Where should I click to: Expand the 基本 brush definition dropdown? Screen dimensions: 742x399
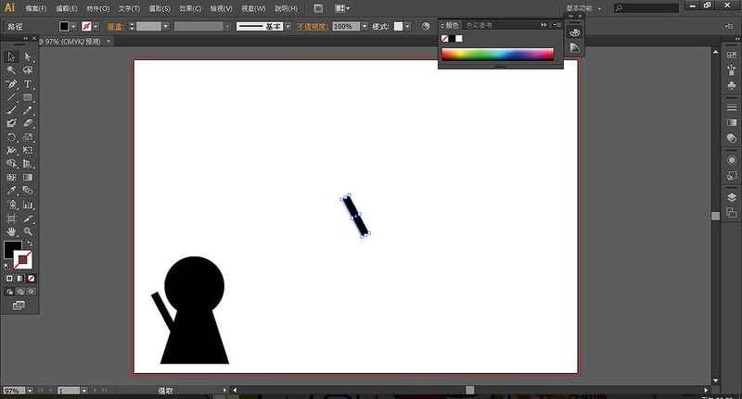(x=288, y=27)
